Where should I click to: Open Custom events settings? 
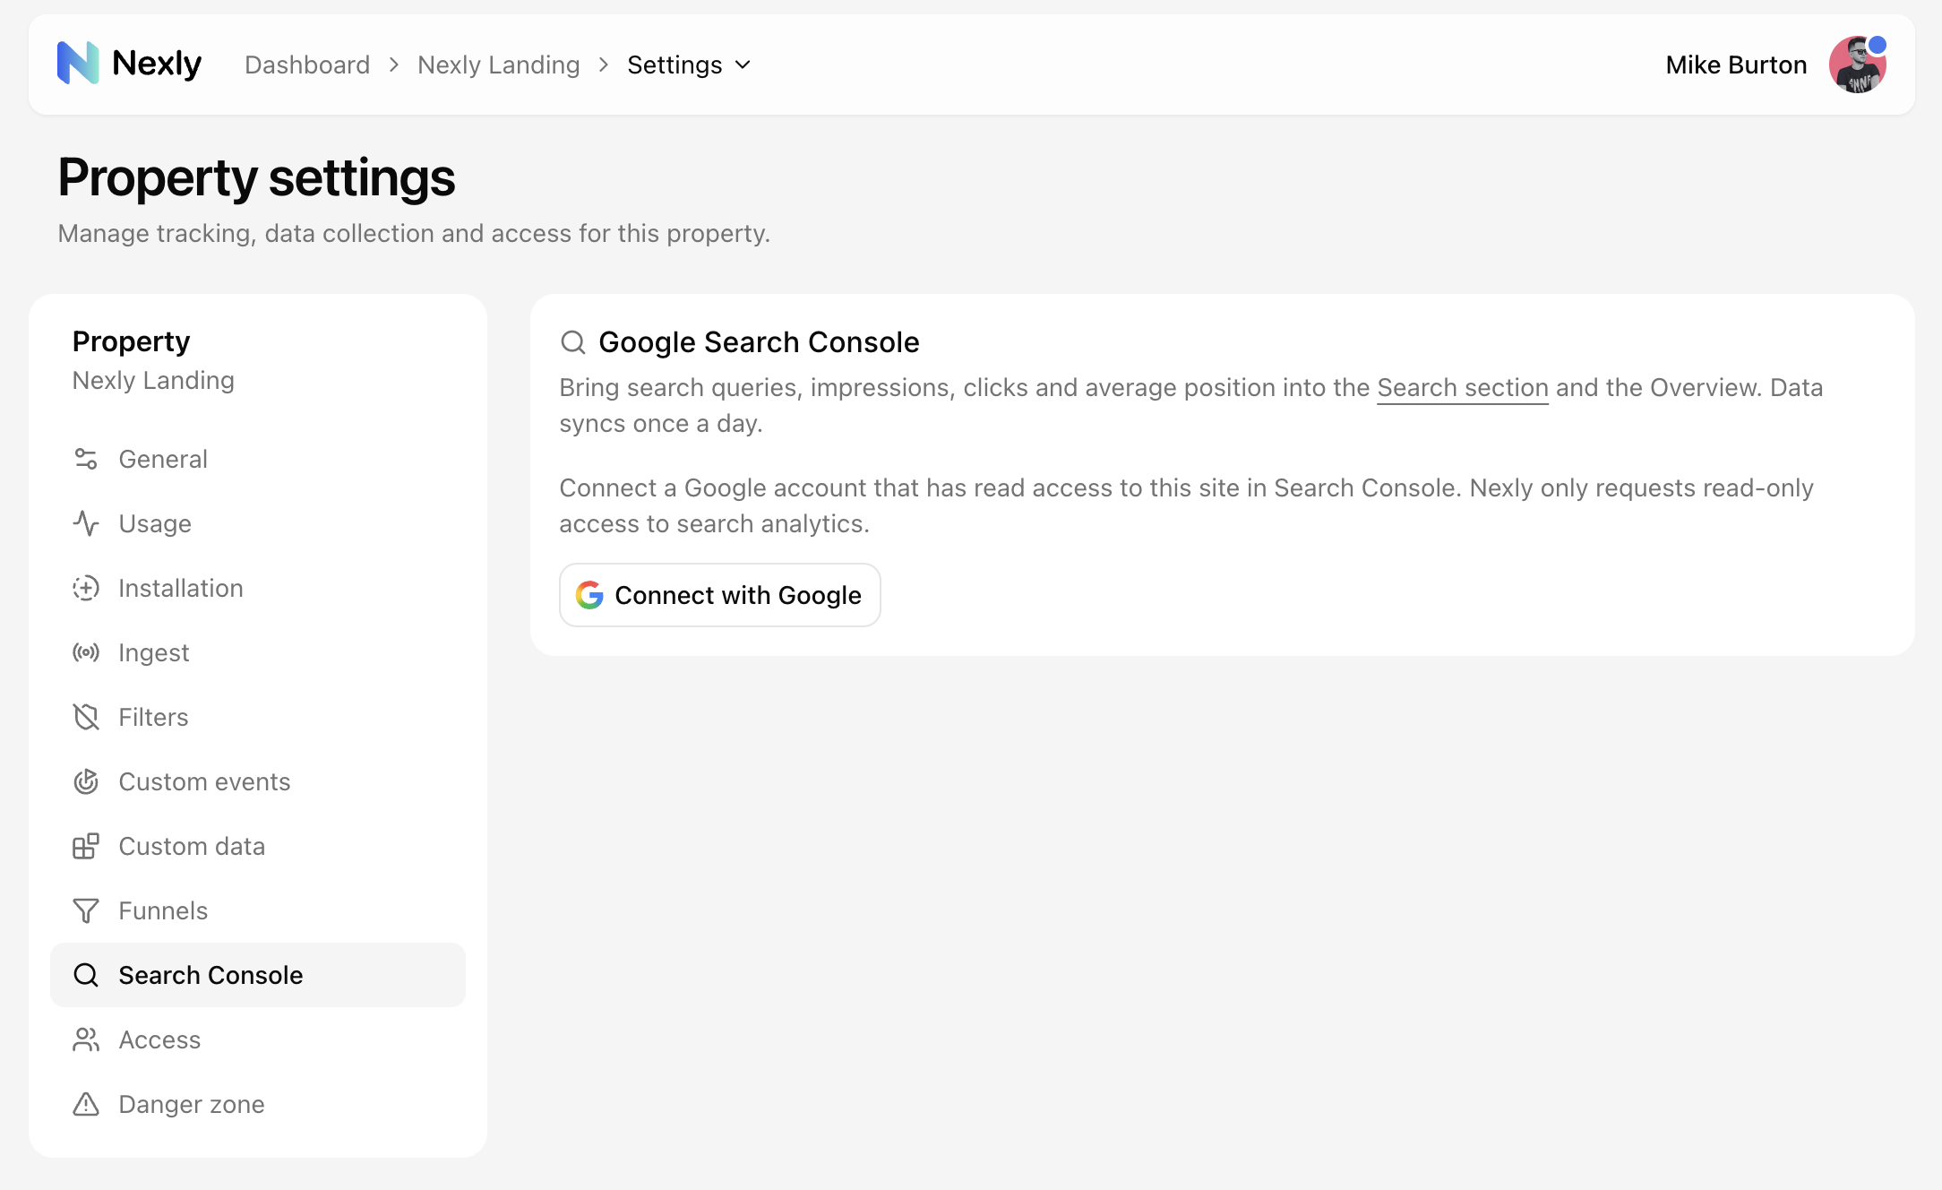[x=258, y=781]
